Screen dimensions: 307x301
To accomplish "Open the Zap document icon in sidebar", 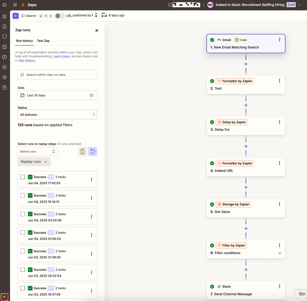I will (4, 27).
